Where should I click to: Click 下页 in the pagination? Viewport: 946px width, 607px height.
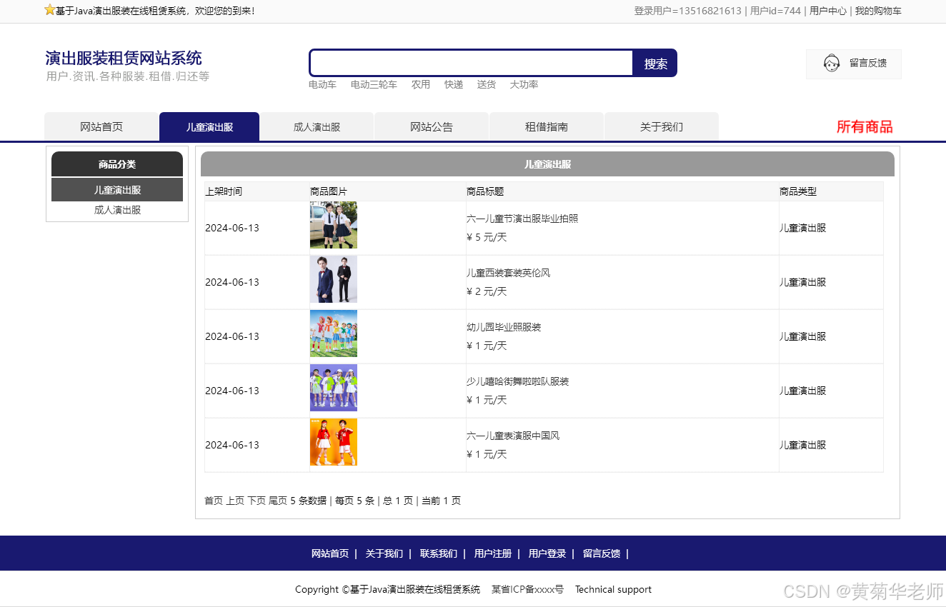click(257, 501)
